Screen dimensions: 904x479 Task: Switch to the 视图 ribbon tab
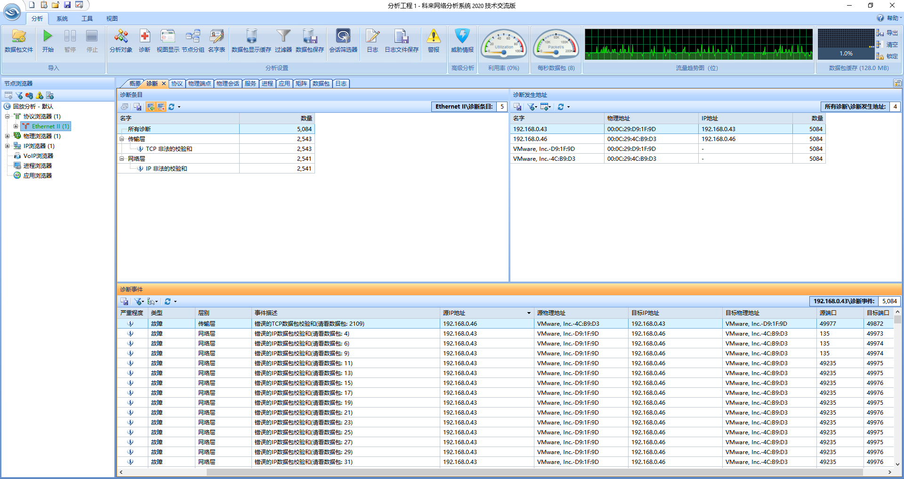click(112, 18)
